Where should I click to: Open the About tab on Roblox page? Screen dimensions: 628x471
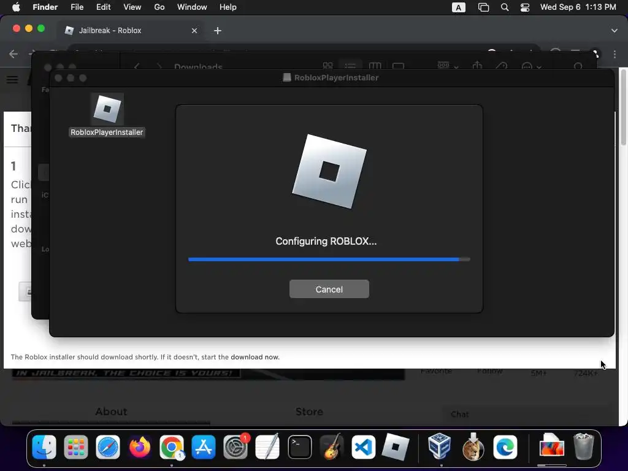111,412
